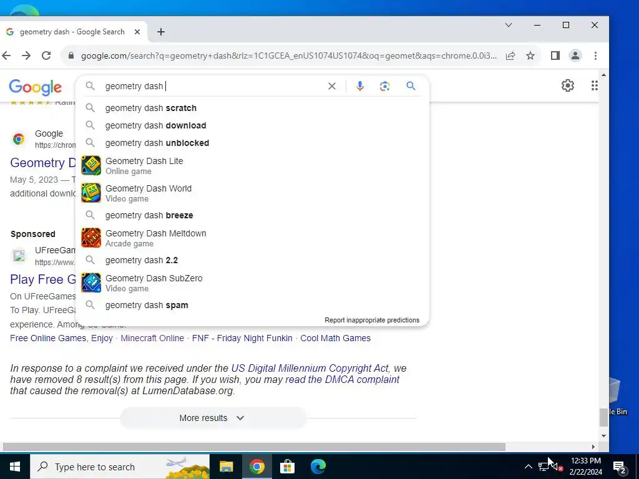Open the Google apps grid
639x479 pixels.
pos(594,85)
